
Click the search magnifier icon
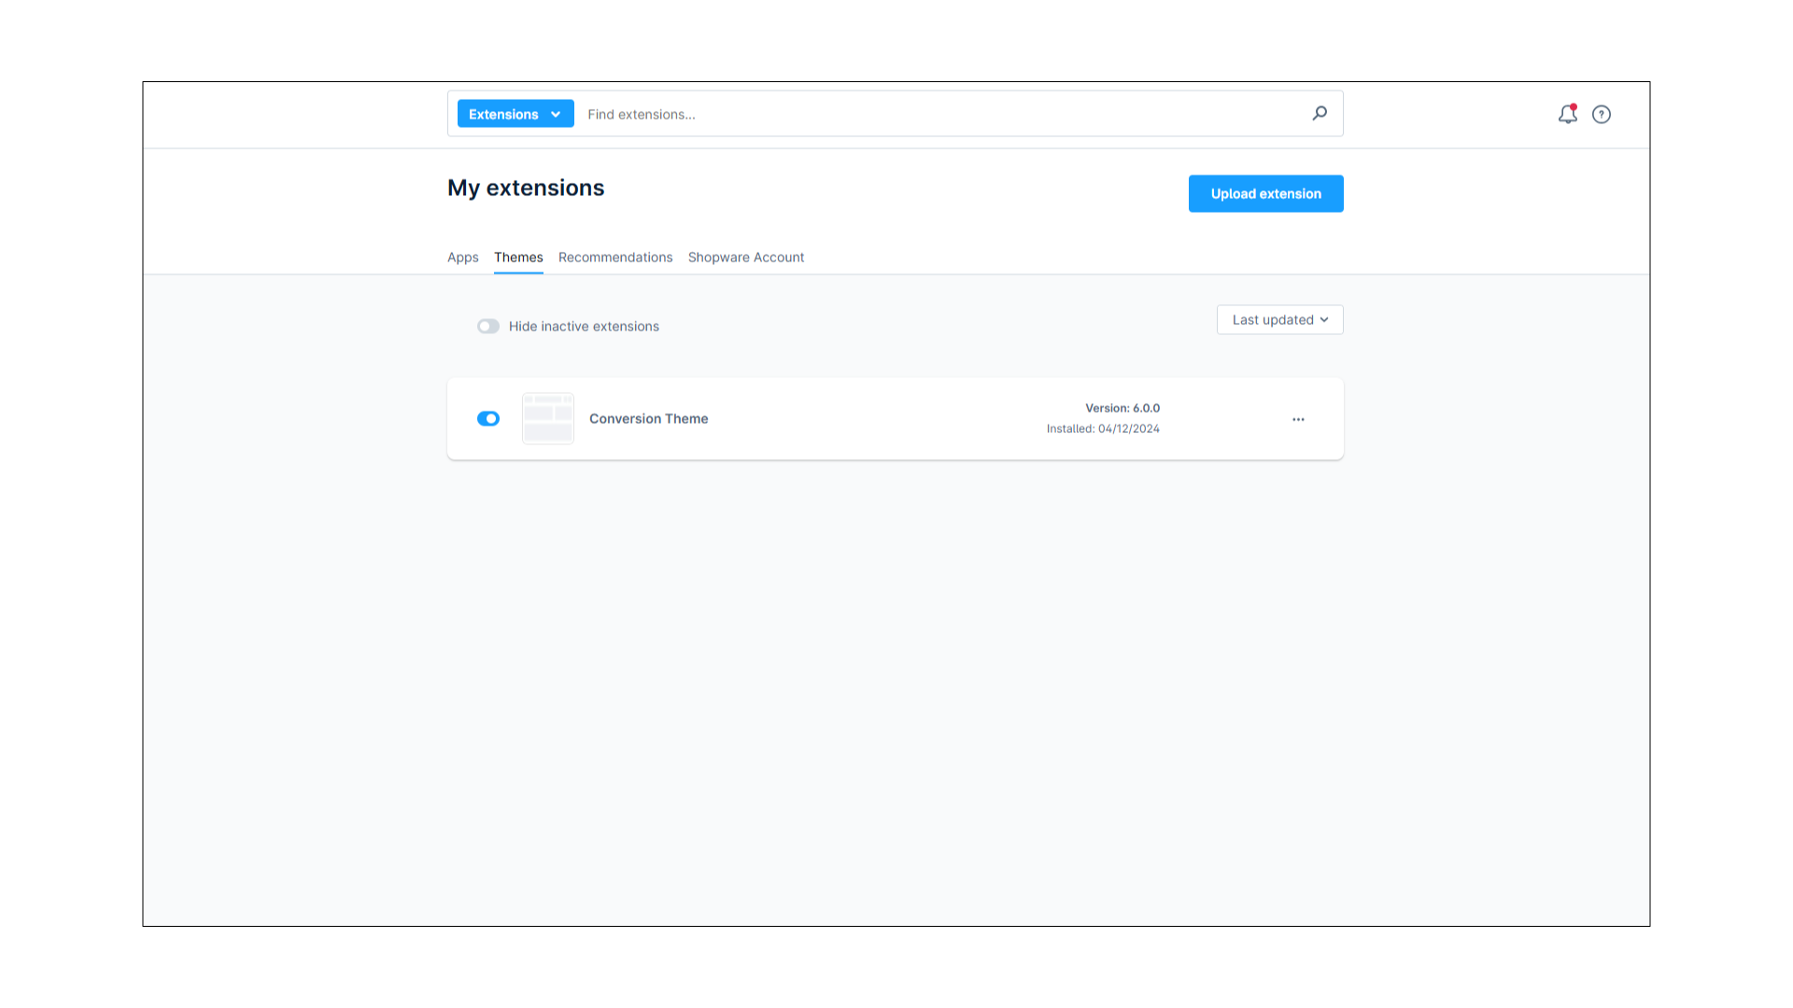click(1320, 113)
